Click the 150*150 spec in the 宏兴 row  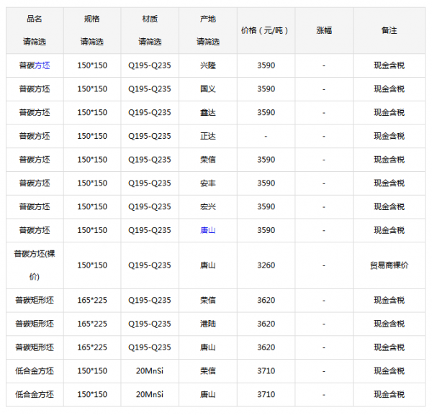(92, 206)
